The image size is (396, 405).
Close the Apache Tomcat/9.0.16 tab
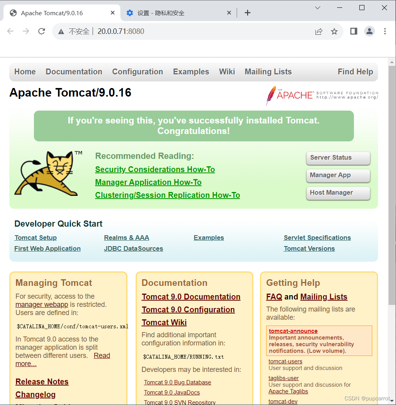pyautogui.click(x=112, y=12)
